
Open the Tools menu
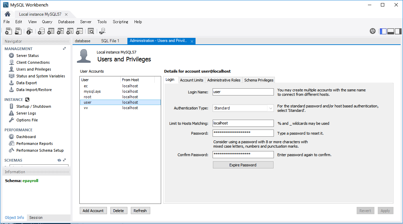point(102,22)
